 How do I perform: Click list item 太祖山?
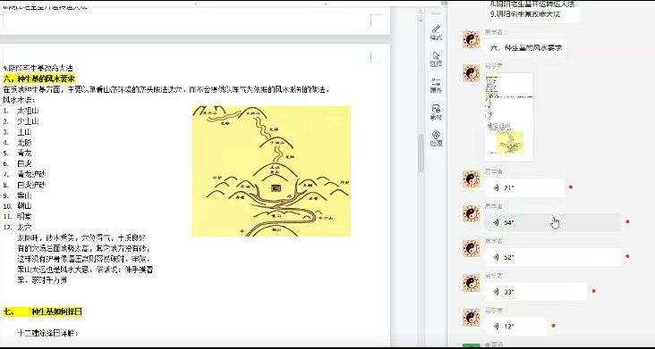tap(28, 111)
